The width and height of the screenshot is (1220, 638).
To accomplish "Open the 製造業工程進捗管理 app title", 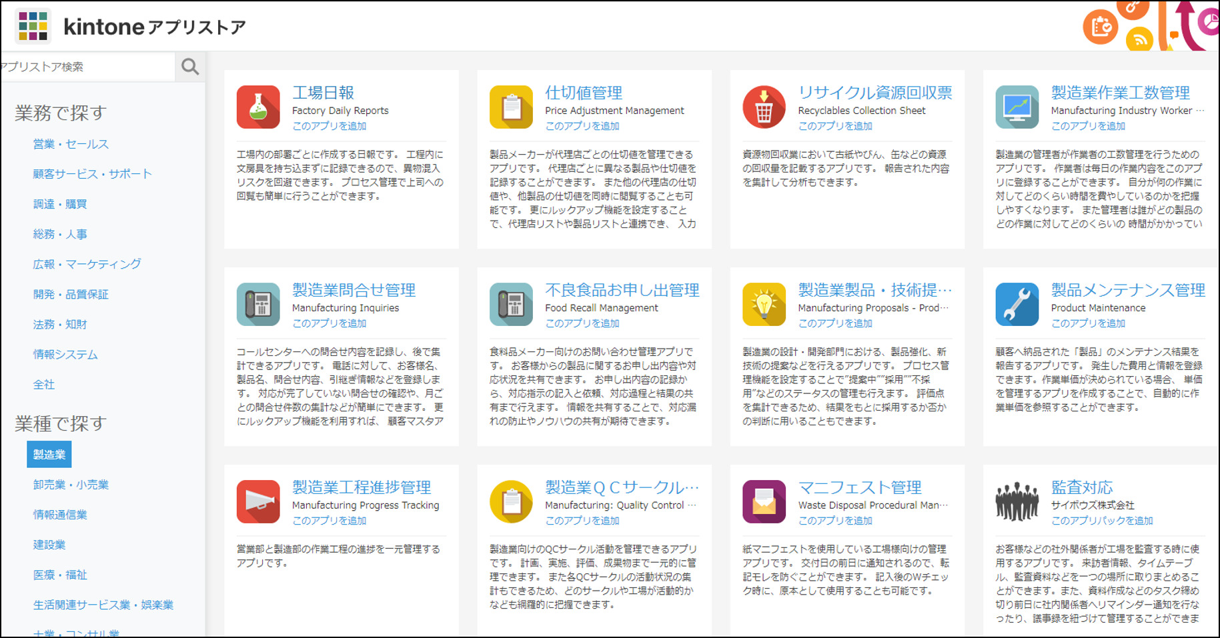I will [x=362, y=487].
